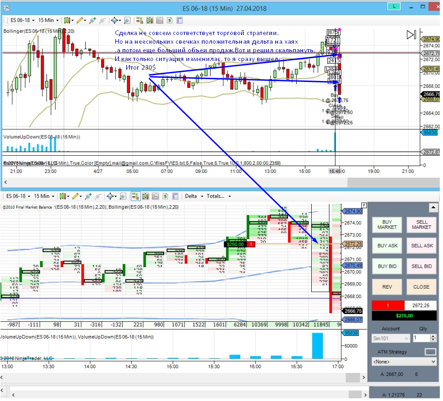Click BUY MARKET button
Screen dimensions: 443x401
pos(387,225)
